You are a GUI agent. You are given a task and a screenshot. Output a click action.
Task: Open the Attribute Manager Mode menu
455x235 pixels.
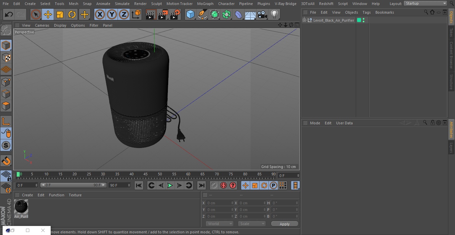tap(315, 123)
